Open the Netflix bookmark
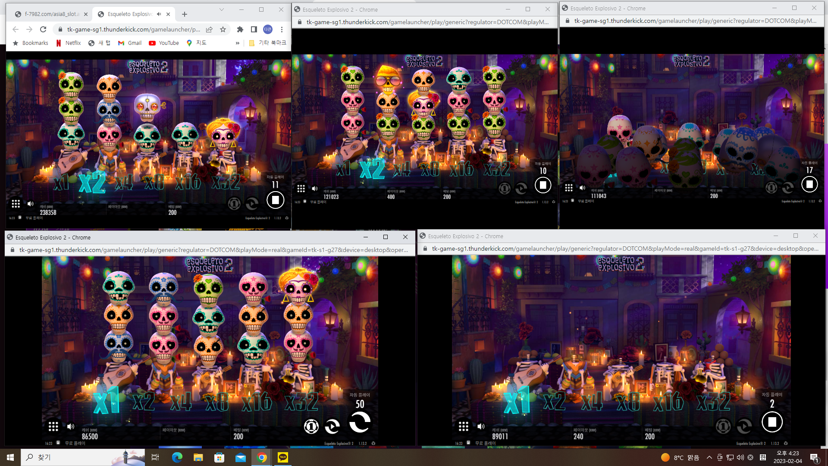The image size is (828, 466). (x=69, y=43)
